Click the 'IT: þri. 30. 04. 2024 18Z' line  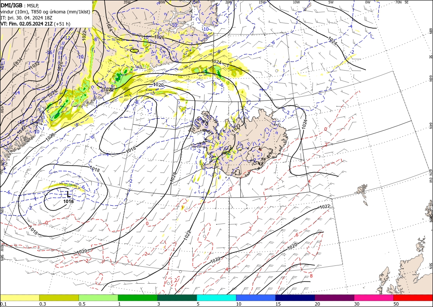point(26,18)
